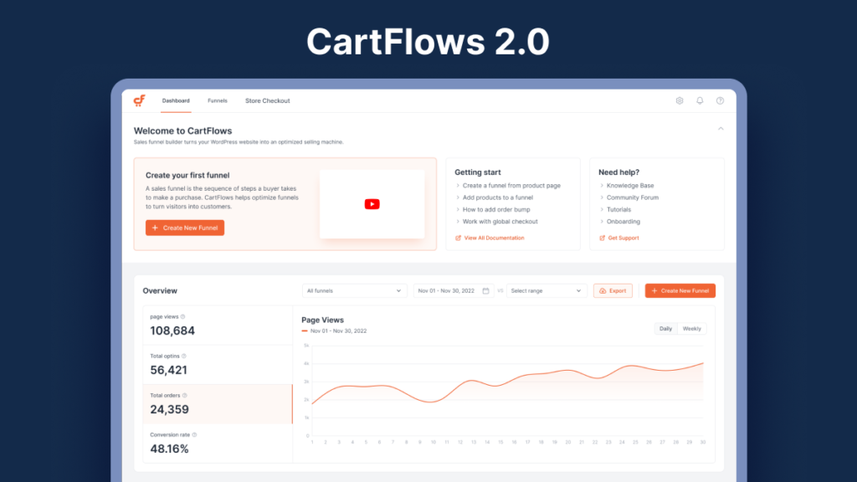Click info icon next to Total optins

click(x=183, y=356)
